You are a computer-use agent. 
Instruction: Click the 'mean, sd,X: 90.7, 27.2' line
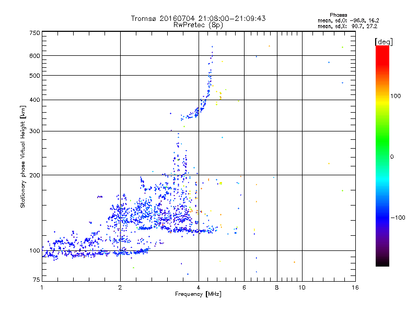click(x=347, y=27)
